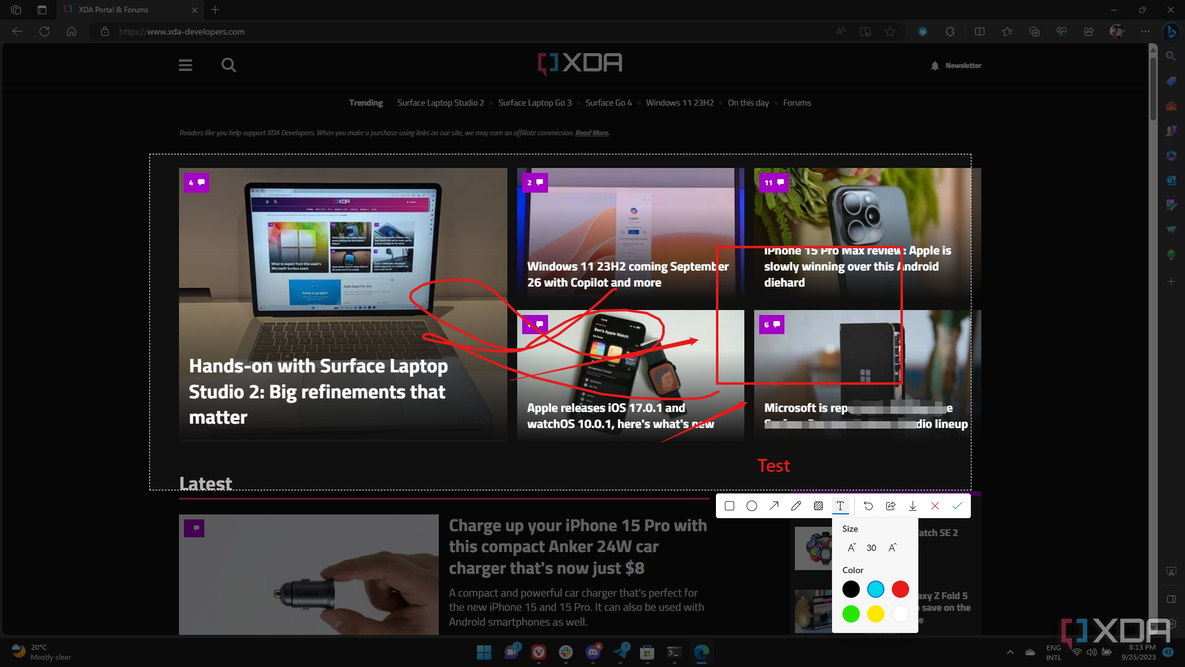Select the text insertion tool
Viewport: 1185px width, 667px height.
click(x=841, y=506)
